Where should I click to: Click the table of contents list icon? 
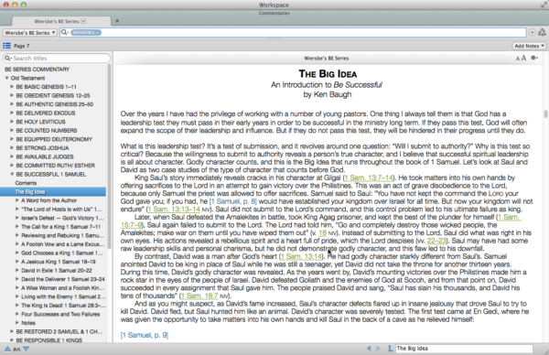coord(6,46)
